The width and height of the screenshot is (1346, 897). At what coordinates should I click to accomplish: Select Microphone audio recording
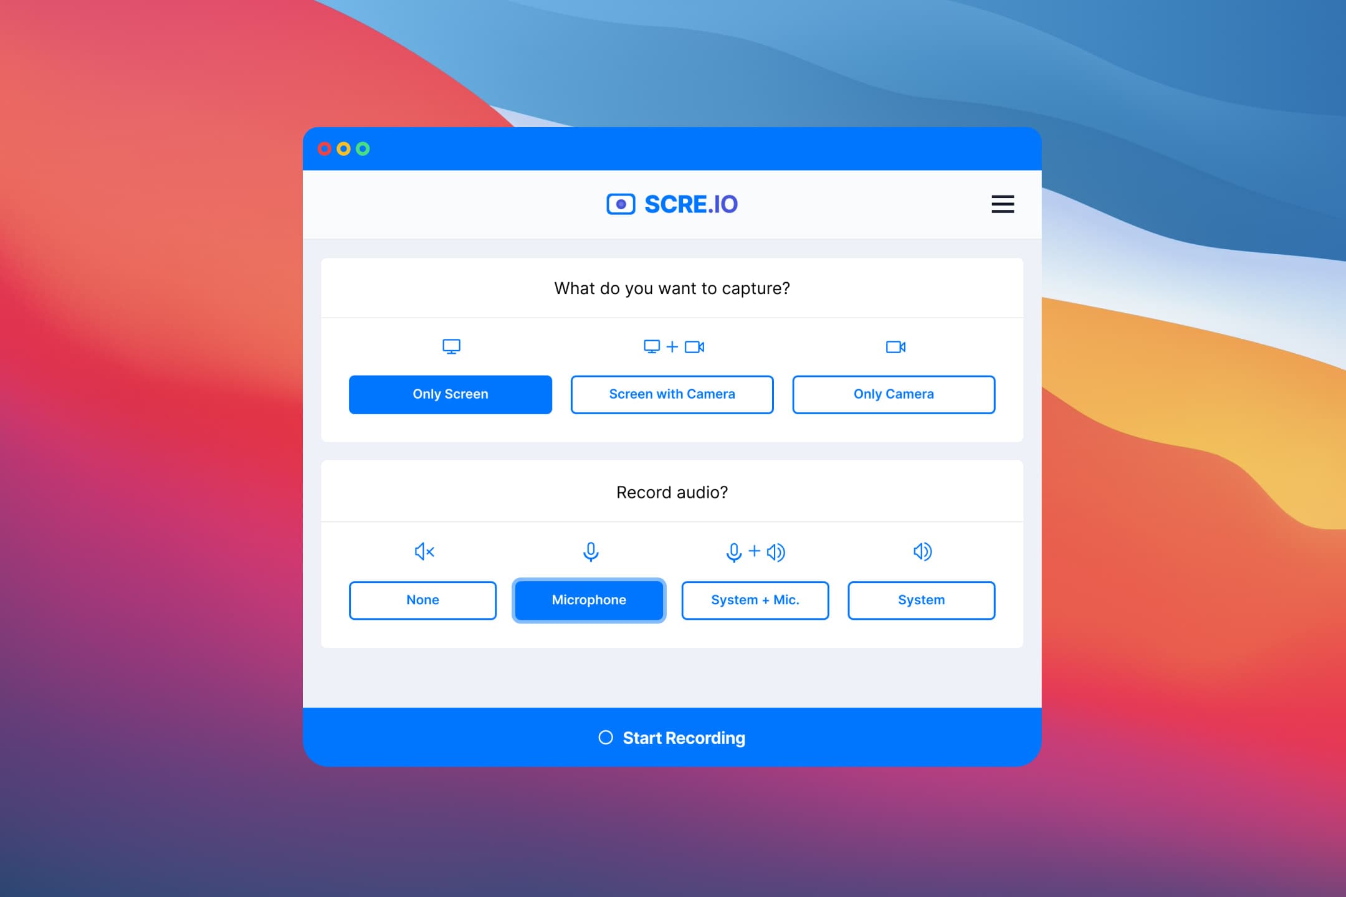[590, 599]
